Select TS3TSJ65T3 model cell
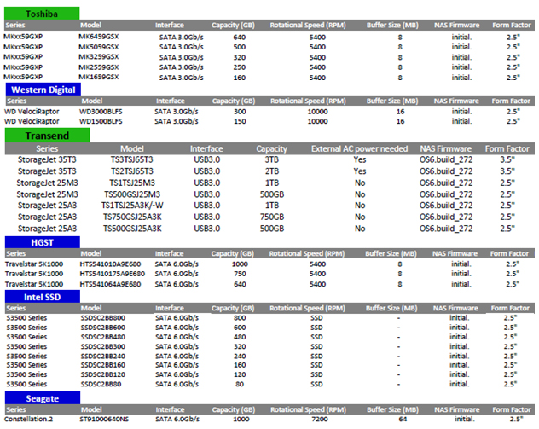The image size is (539, 429). (132, 159)
